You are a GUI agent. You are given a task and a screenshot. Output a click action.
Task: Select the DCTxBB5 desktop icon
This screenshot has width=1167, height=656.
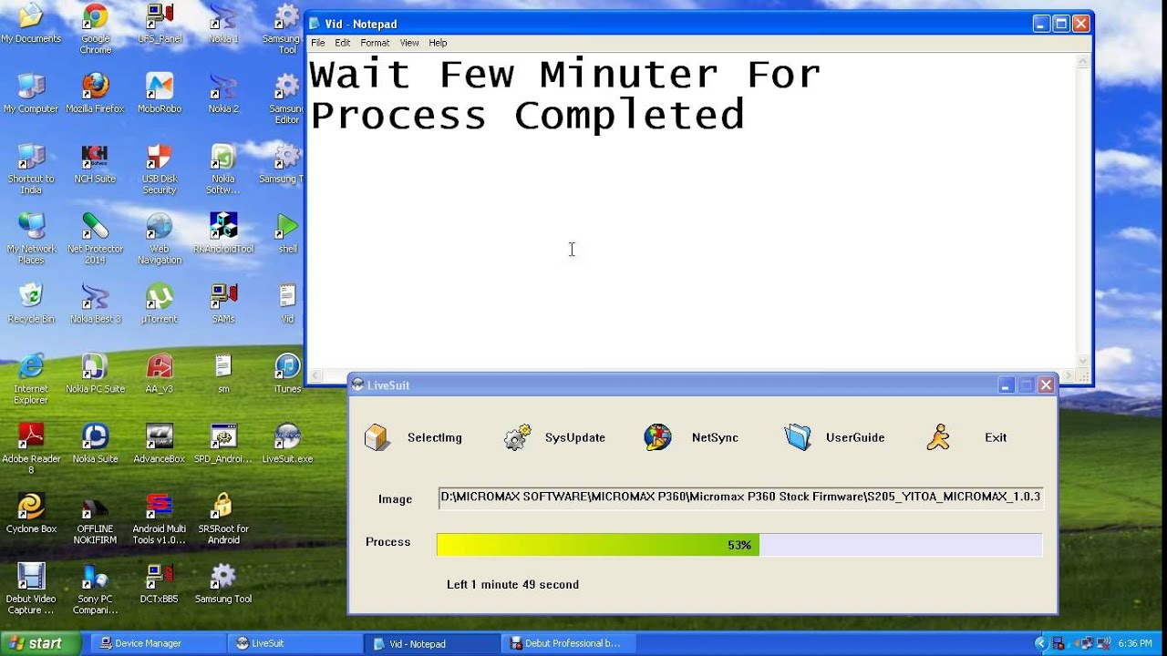click(160, 584)
